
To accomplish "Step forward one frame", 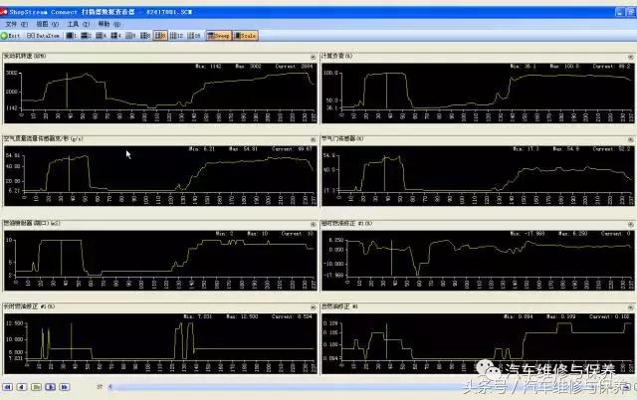I will pos(51,387).
